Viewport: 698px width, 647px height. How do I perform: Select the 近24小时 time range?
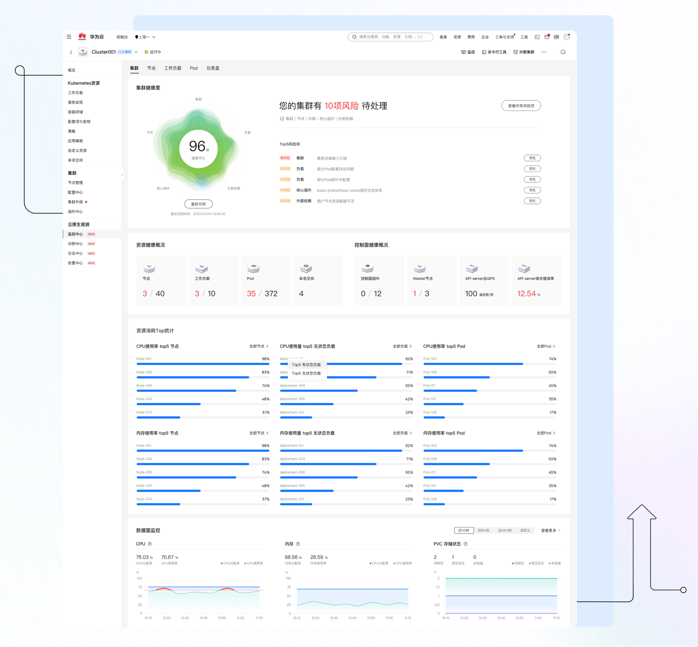point(504,530)
